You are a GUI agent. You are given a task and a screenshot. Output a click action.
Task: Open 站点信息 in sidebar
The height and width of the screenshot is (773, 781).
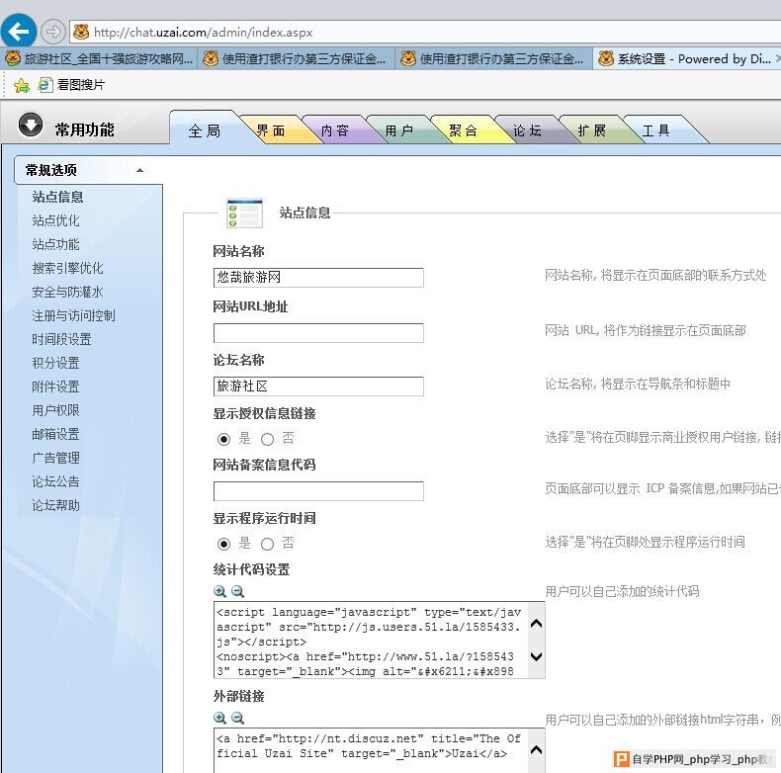click(x=57, y=197)
